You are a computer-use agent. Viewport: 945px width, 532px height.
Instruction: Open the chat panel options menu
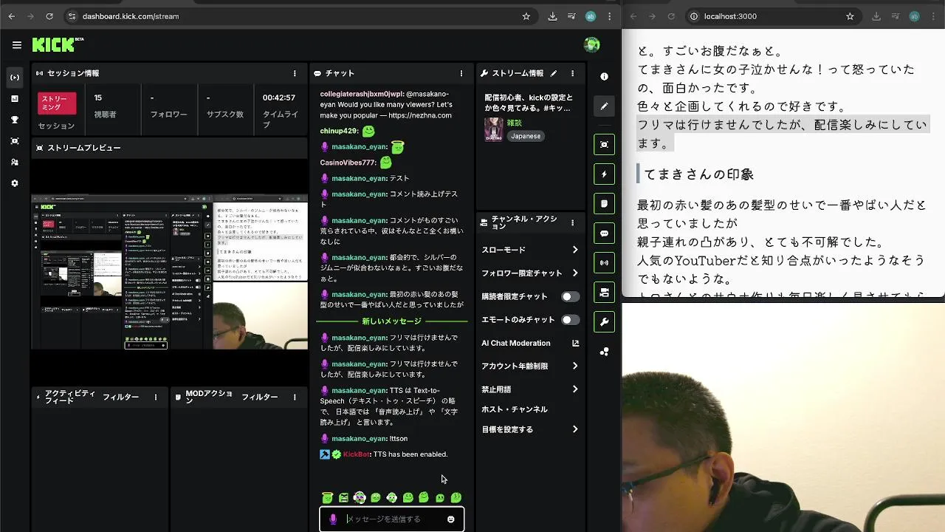(461, 73)
